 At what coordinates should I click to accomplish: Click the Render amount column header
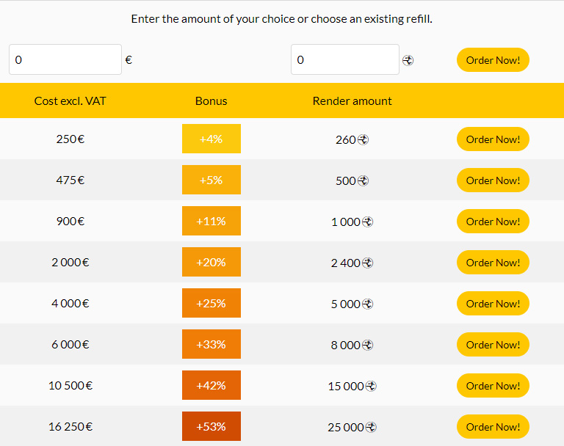(352, 101)
